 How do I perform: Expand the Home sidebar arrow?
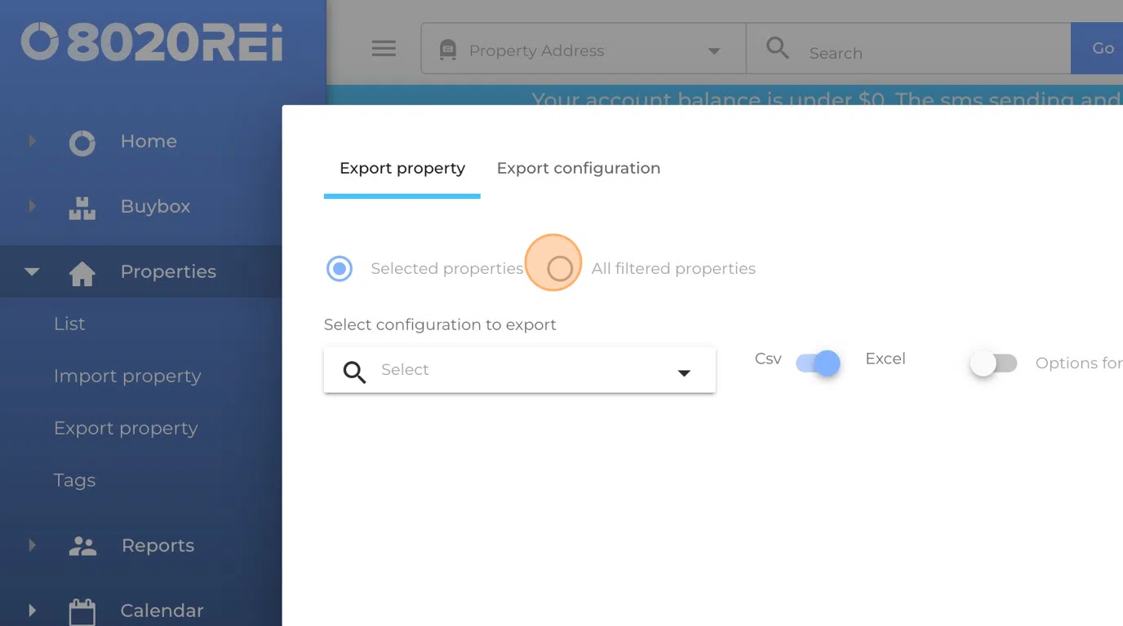click(x=33, y=141)
